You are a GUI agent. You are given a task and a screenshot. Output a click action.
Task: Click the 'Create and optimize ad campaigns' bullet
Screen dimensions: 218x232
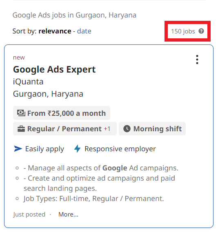(99, 183)
